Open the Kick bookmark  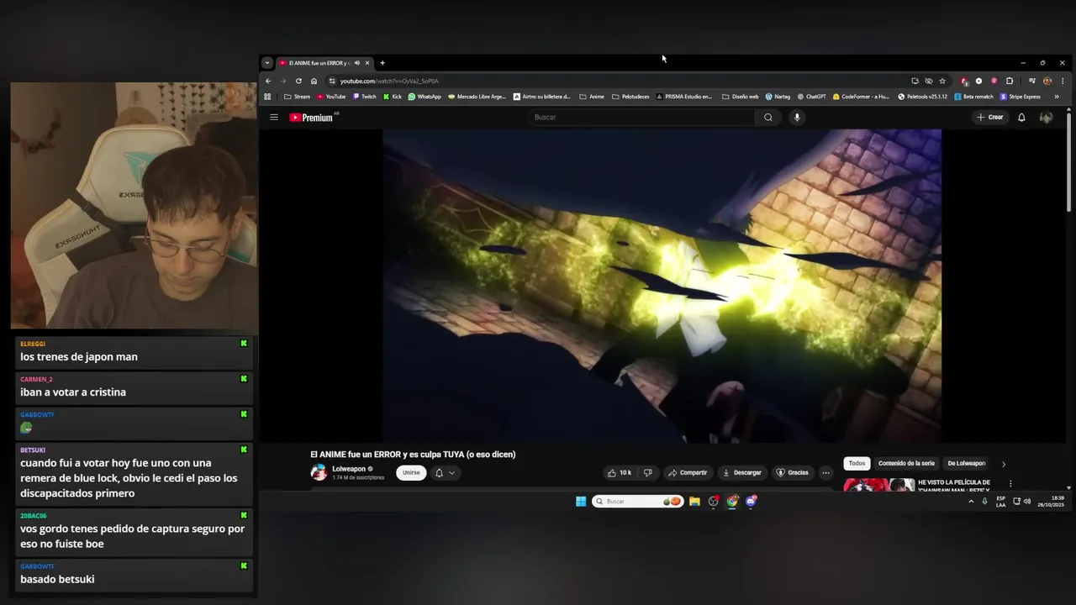393,97
